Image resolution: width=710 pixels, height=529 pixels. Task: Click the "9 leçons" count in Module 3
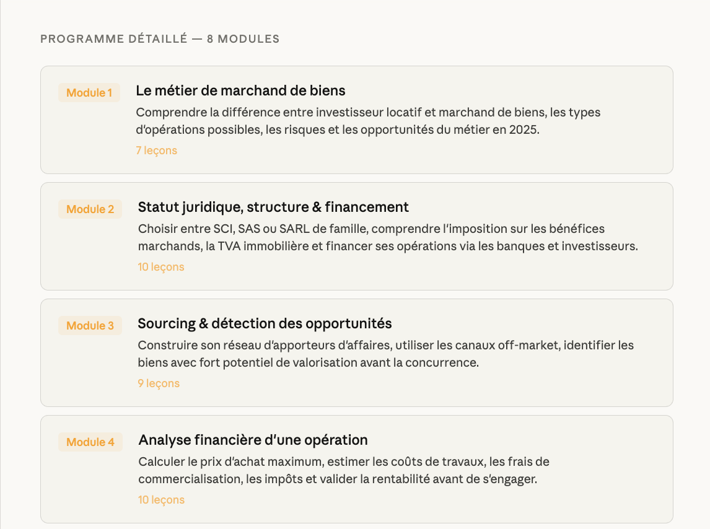159,383
